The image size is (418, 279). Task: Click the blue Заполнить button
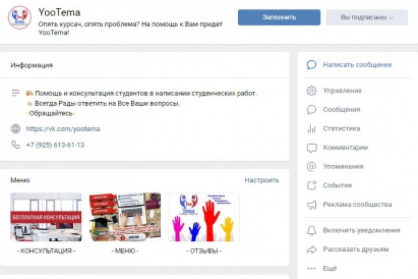(x=279, y=17)
